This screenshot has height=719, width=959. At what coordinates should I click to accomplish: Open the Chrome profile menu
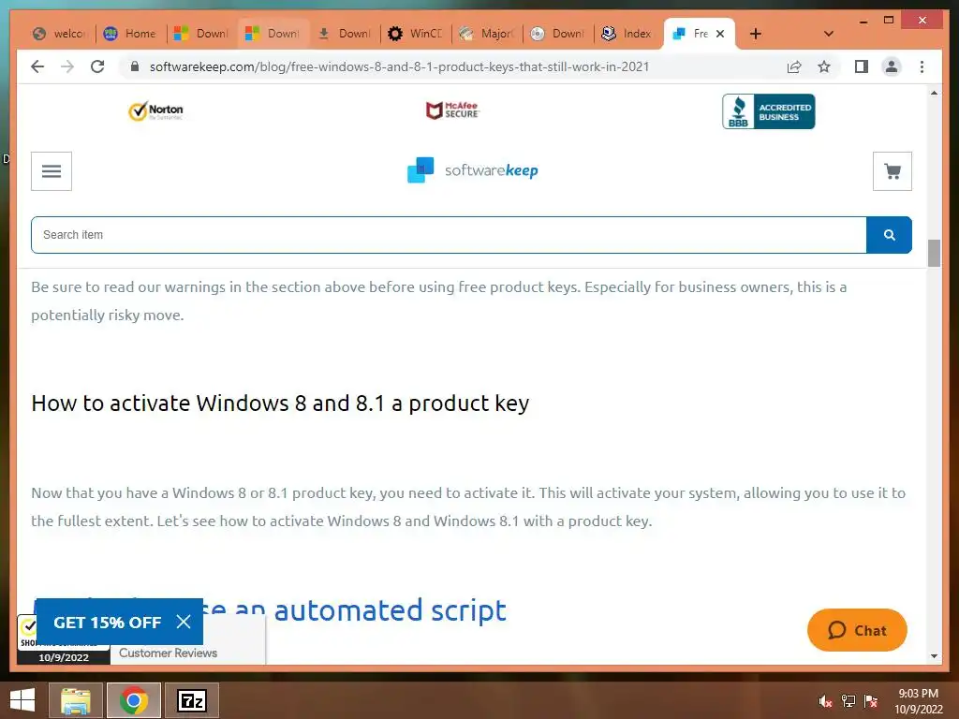892,66
